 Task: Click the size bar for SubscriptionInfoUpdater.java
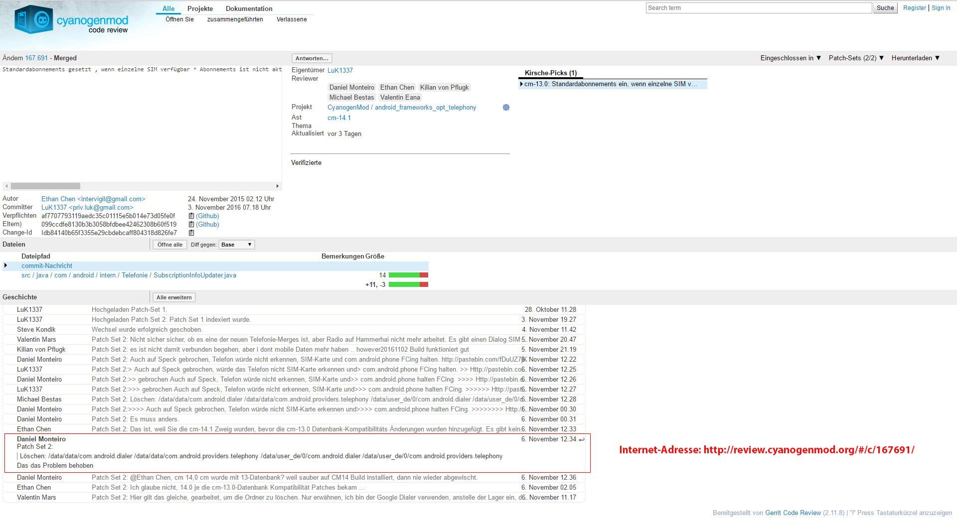[408, 275]
